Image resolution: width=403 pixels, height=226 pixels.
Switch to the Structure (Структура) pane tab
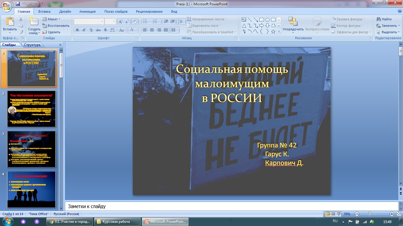pos(32,45)
